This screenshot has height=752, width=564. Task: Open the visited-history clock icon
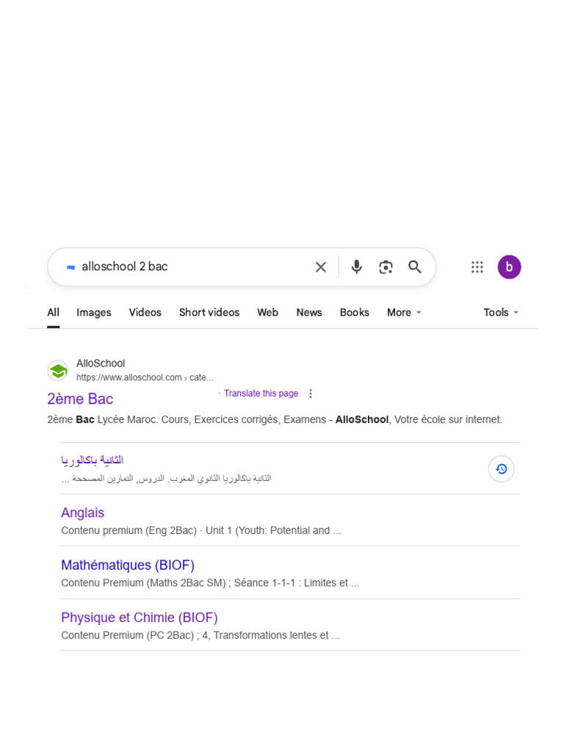pos(502,469)
